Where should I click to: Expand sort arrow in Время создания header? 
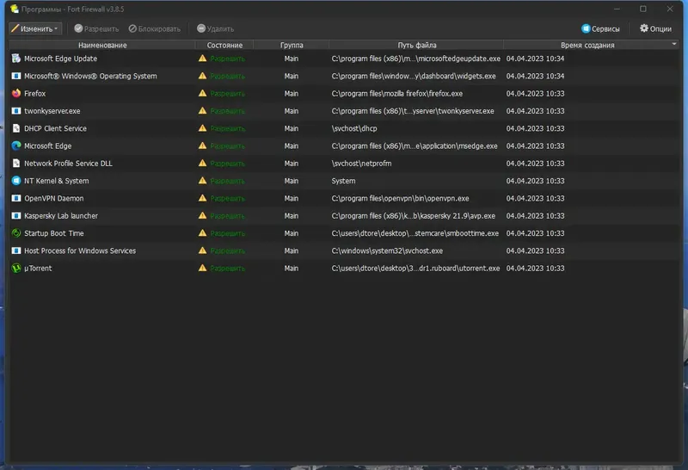(x=674, y=44)
